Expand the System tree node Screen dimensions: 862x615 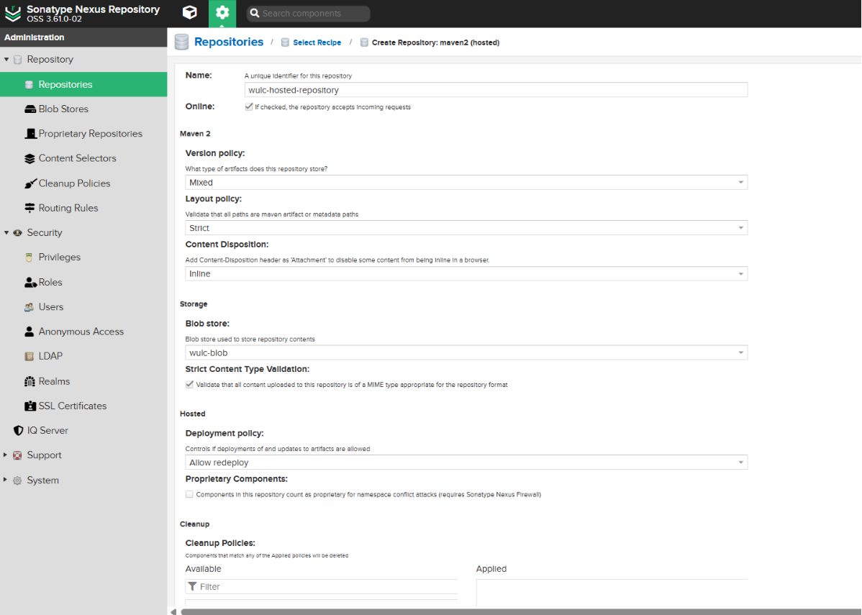click(x=6, y=480)
